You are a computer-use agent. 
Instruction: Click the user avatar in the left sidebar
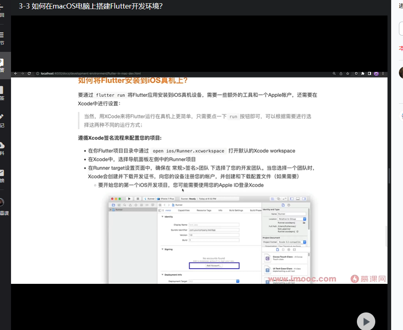[2, 202]
